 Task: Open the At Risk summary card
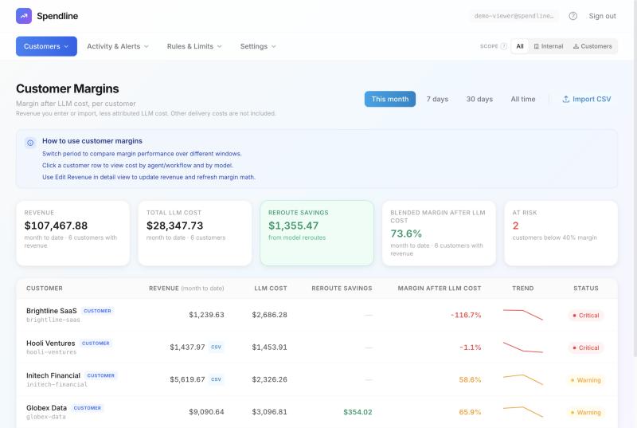coord(561,234)
